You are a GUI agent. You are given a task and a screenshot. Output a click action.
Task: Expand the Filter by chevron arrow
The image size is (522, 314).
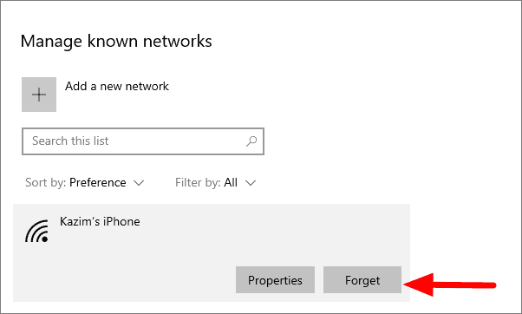(251, 183)
